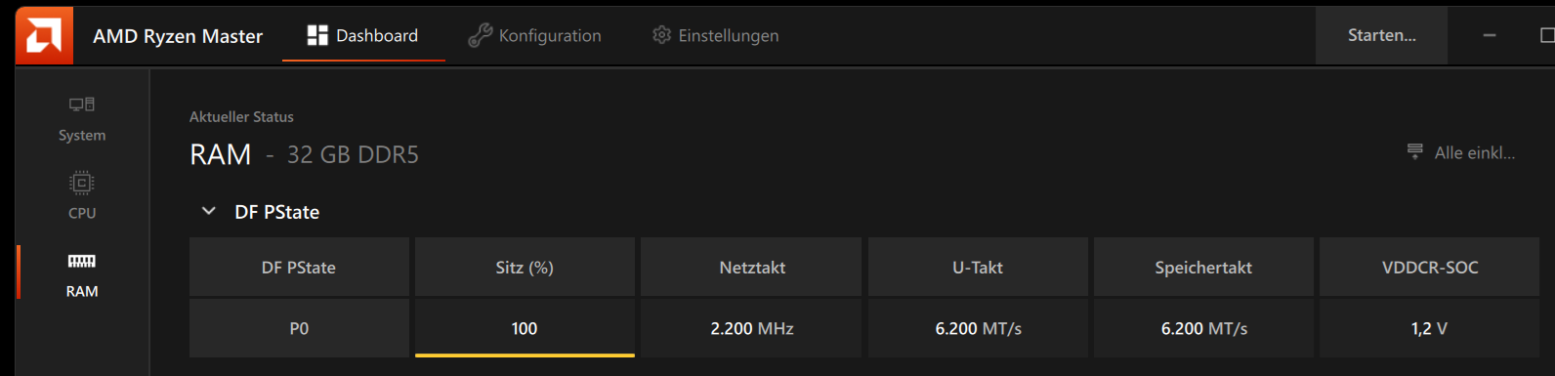Collapse the DF PState section chevron
The height and width of the screenshot is (376, 1555).
click(208, 211)
